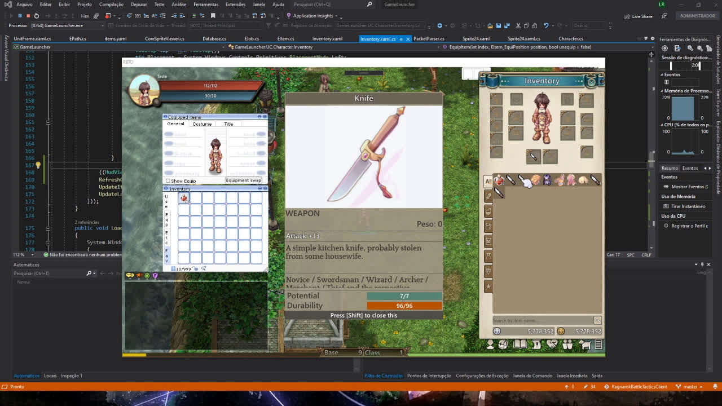Pause the debugger from the toolbar
722x406 pixels.
(20, 16)
